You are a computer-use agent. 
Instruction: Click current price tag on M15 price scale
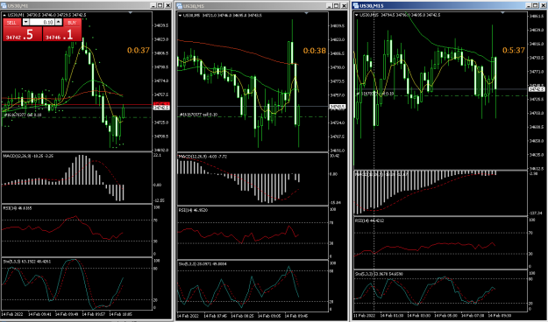tap(537, 89)
